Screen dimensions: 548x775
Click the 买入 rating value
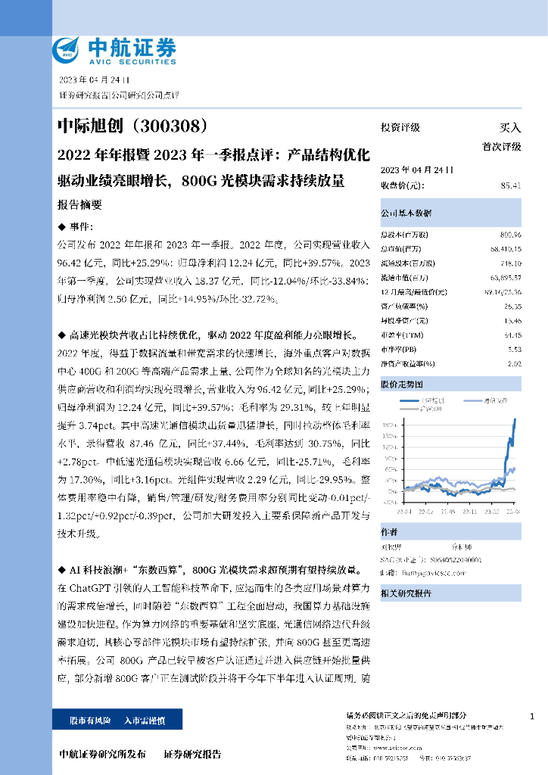click(x=510, y=127)
